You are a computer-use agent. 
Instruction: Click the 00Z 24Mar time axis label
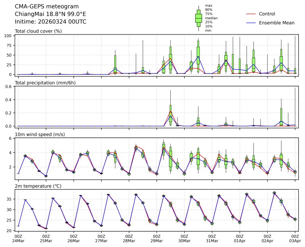click(18, 238)
